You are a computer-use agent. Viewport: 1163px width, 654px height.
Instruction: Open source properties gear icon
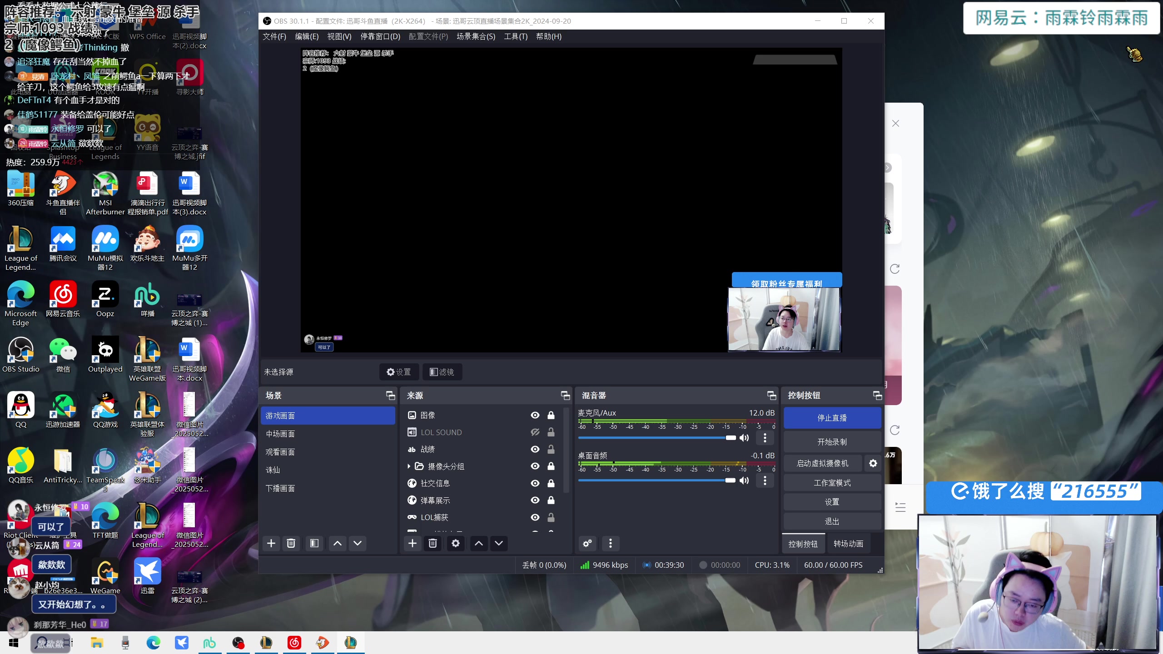click(x=456, y=543)
